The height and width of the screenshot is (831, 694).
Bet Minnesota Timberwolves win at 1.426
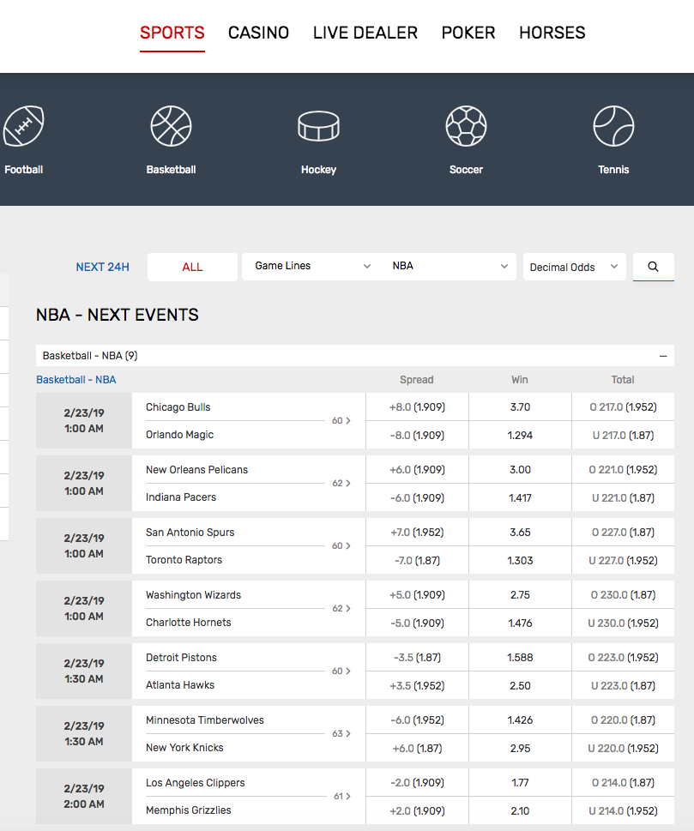coord(520,720)
